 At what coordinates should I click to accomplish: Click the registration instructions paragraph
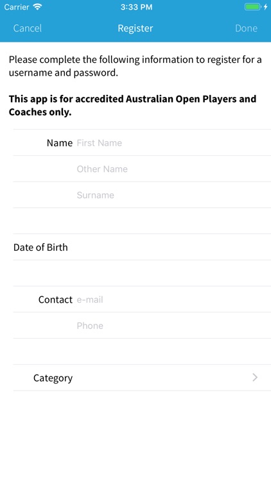click(135, 66)
